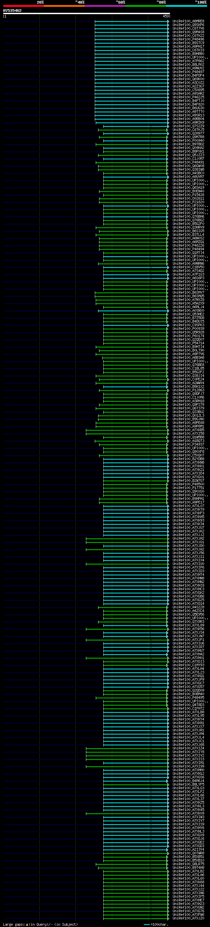Click hit label UniRef100_A7XKN8
Image resolution: width=210 pixels, height=927 pixels.
(x=188, y=462)
